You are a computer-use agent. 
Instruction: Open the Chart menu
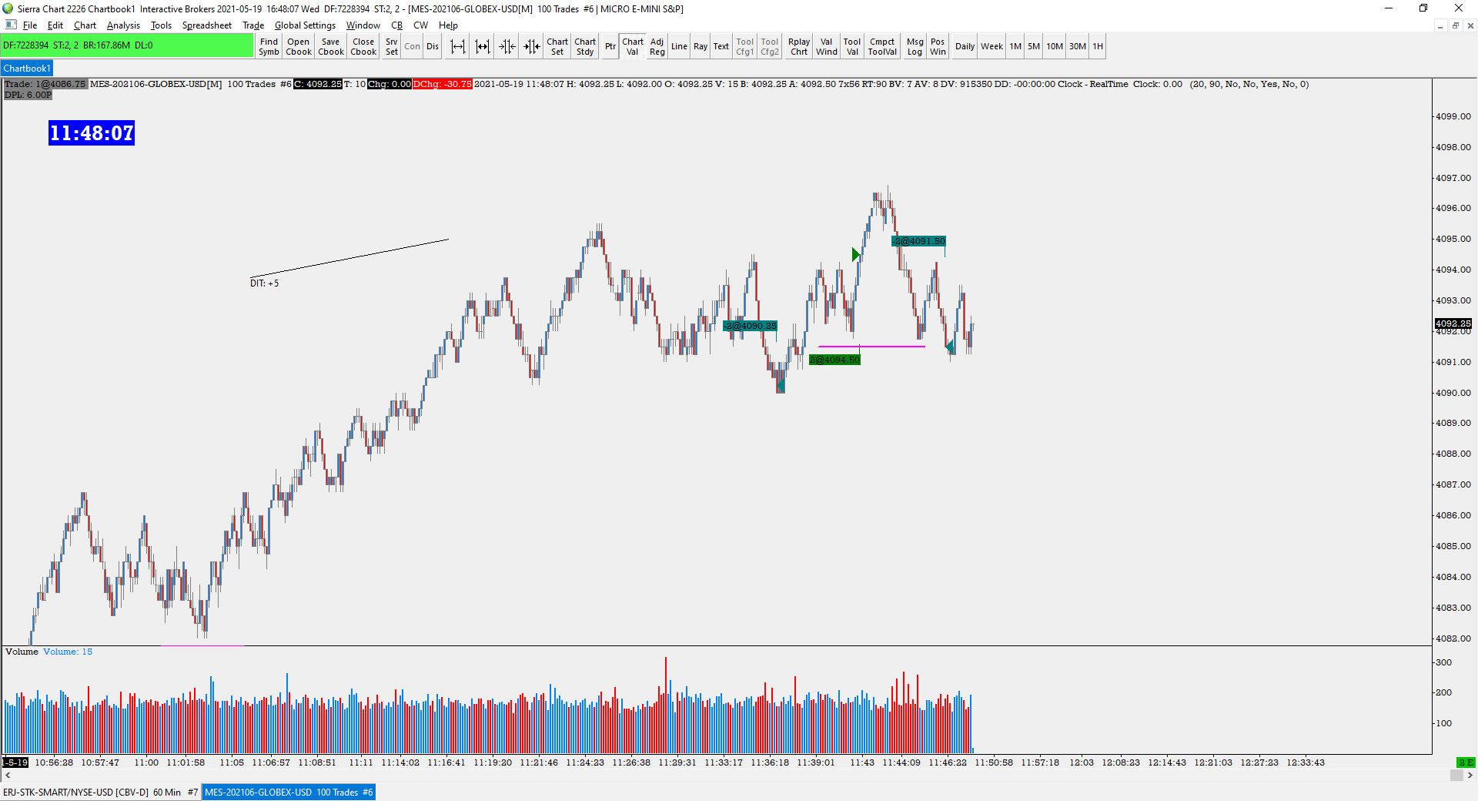85,25
